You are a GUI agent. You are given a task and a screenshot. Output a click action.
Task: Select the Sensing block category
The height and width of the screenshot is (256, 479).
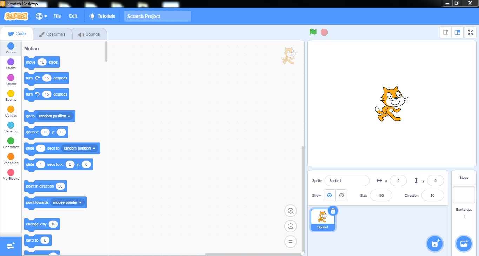11,127
